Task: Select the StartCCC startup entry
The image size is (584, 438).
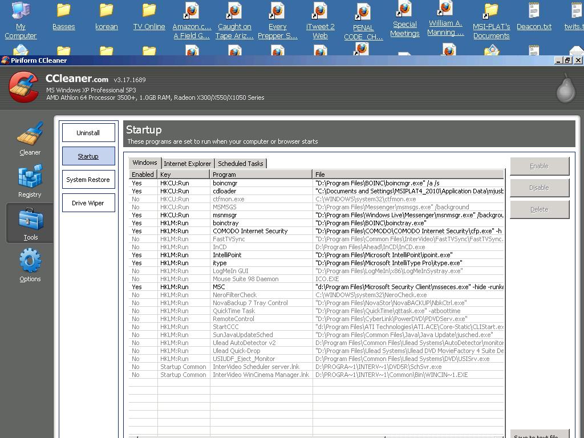Action: [x=316, y=327]
